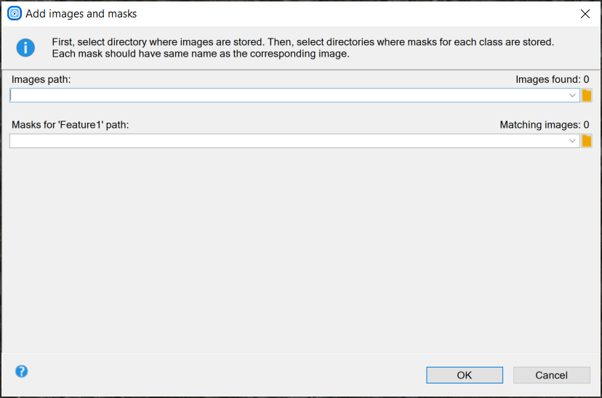This screenshot has height=398, width=602.
Task: Click the application icon in title bar
Action: point(14,13)
